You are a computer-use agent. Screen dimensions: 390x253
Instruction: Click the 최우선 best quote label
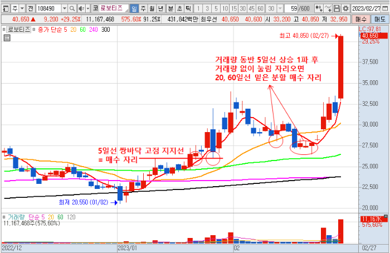click(x=209, y=20)
